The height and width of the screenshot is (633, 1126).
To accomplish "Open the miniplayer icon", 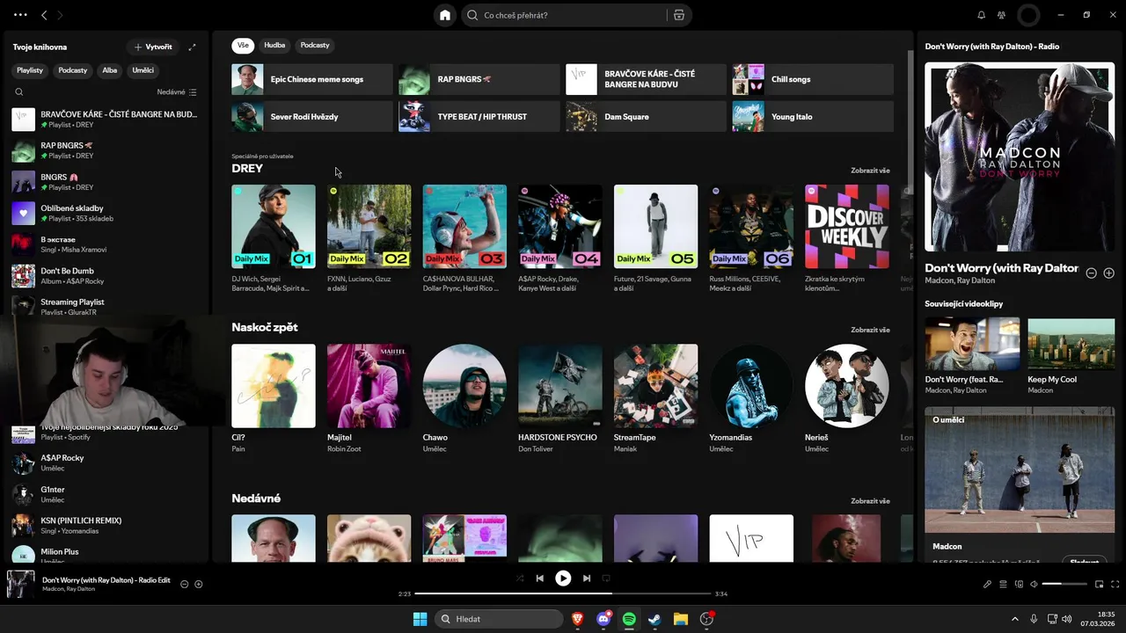I will click(1100, 584).
